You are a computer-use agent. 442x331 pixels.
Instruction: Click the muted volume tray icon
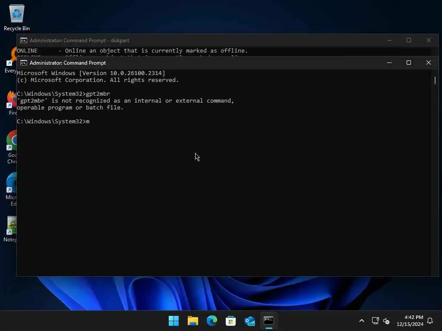[386, 321]
